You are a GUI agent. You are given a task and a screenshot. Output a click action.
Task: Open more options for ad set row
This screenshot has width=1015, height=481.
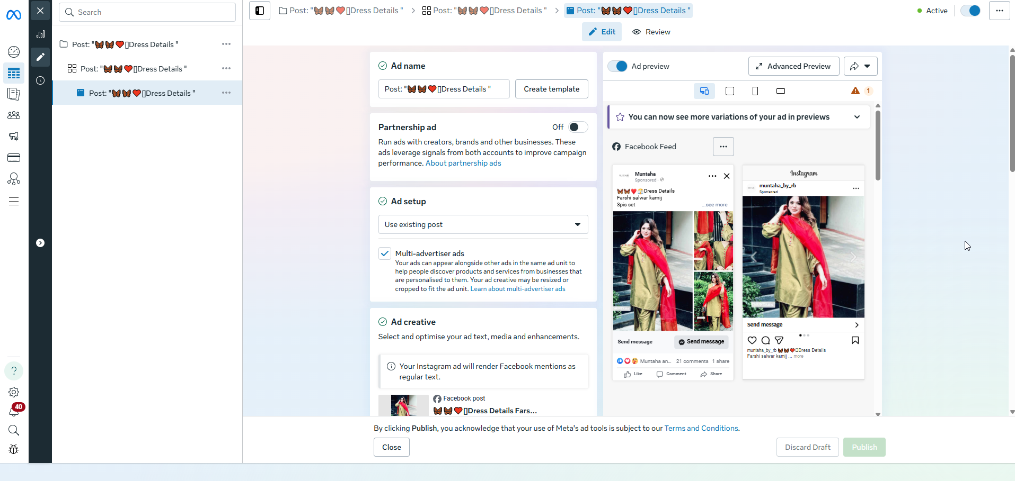(226, 68)
